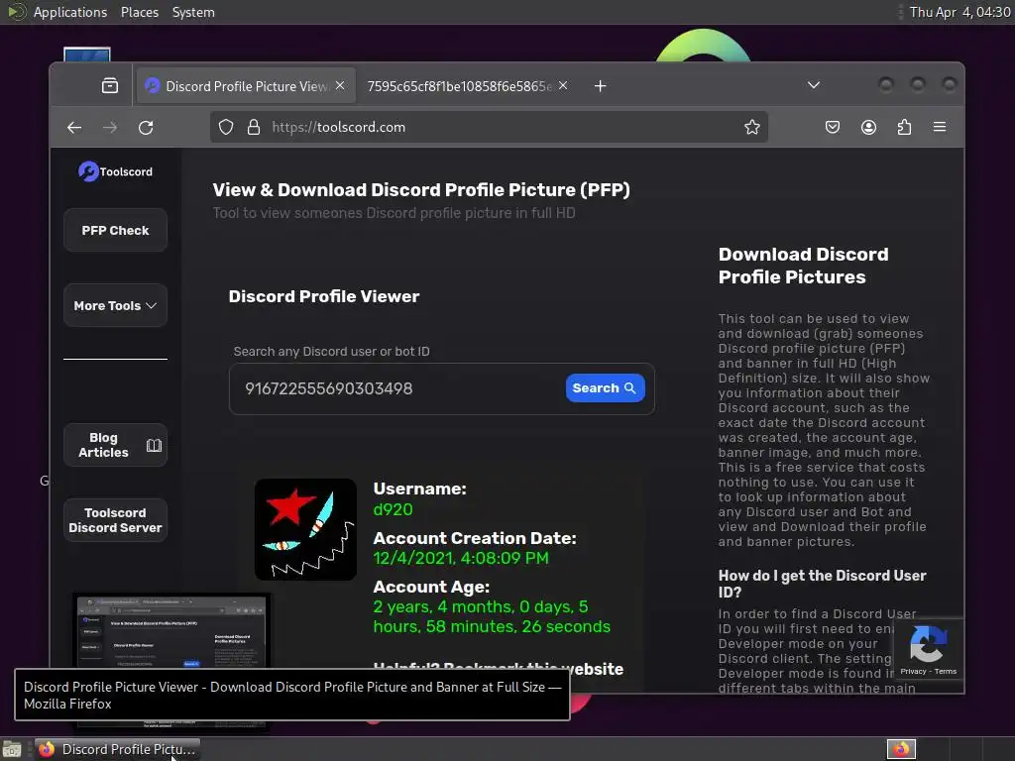1015x761 pixels.
Task: Click the Toolscord logo in sidebar
Action: (115, 171)
